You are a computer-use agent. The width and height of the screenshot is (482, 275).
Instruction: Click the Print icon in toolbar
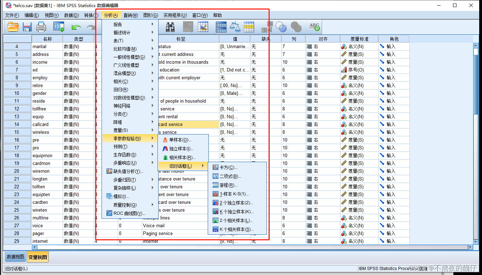coord(41,27)
